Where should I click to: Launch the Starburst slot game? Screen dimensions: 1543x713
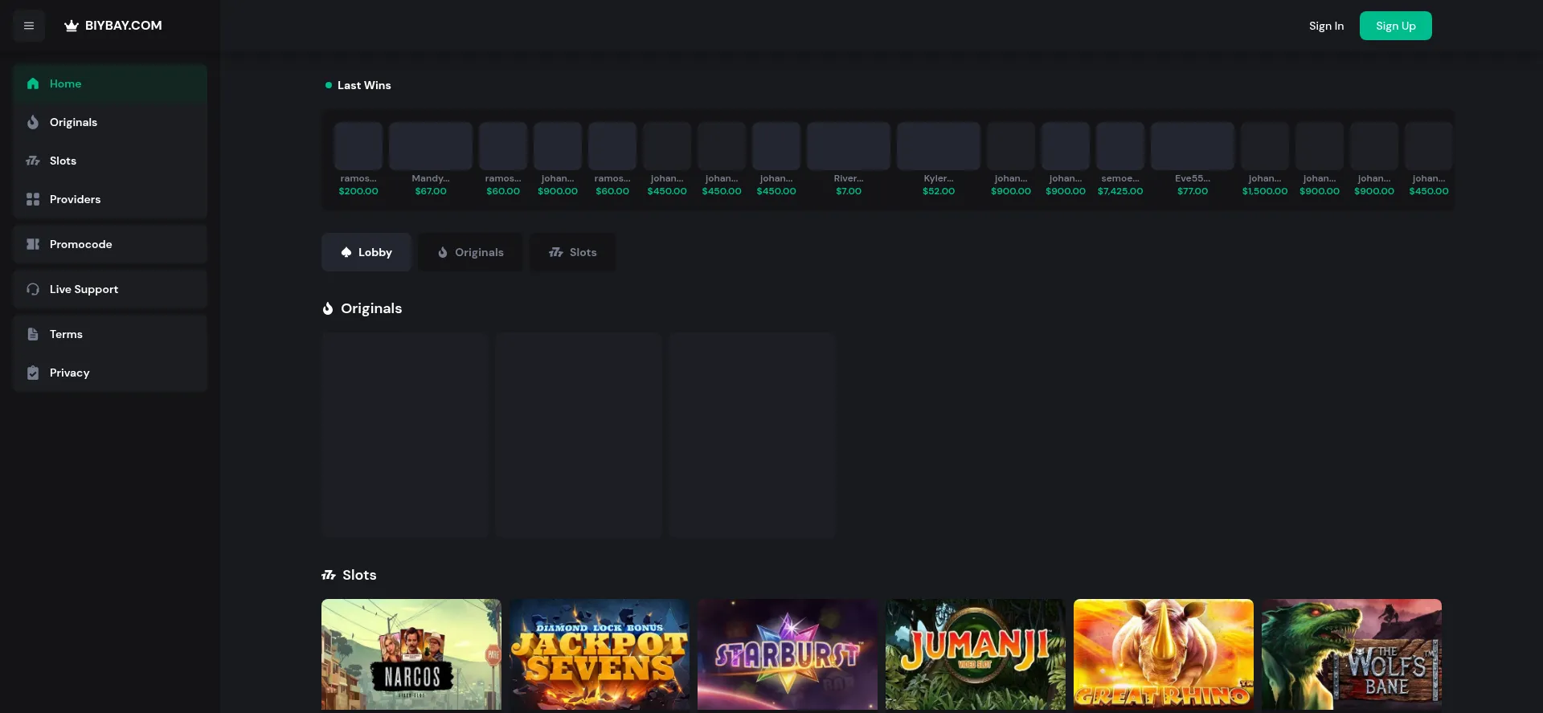(x=788, y=654)
